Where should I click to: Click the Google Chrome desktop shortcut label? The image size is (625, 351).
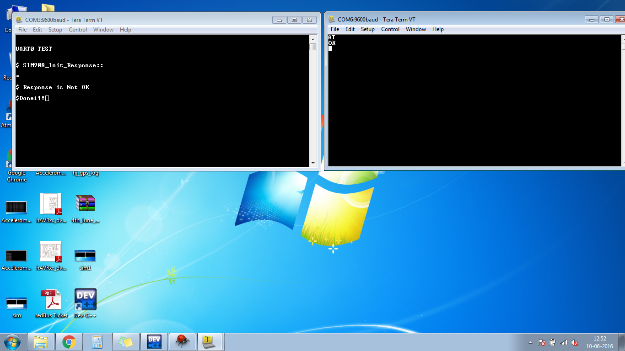tap(16, 176)
